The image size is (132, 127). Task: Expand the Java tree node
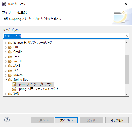tap(6, 57)
